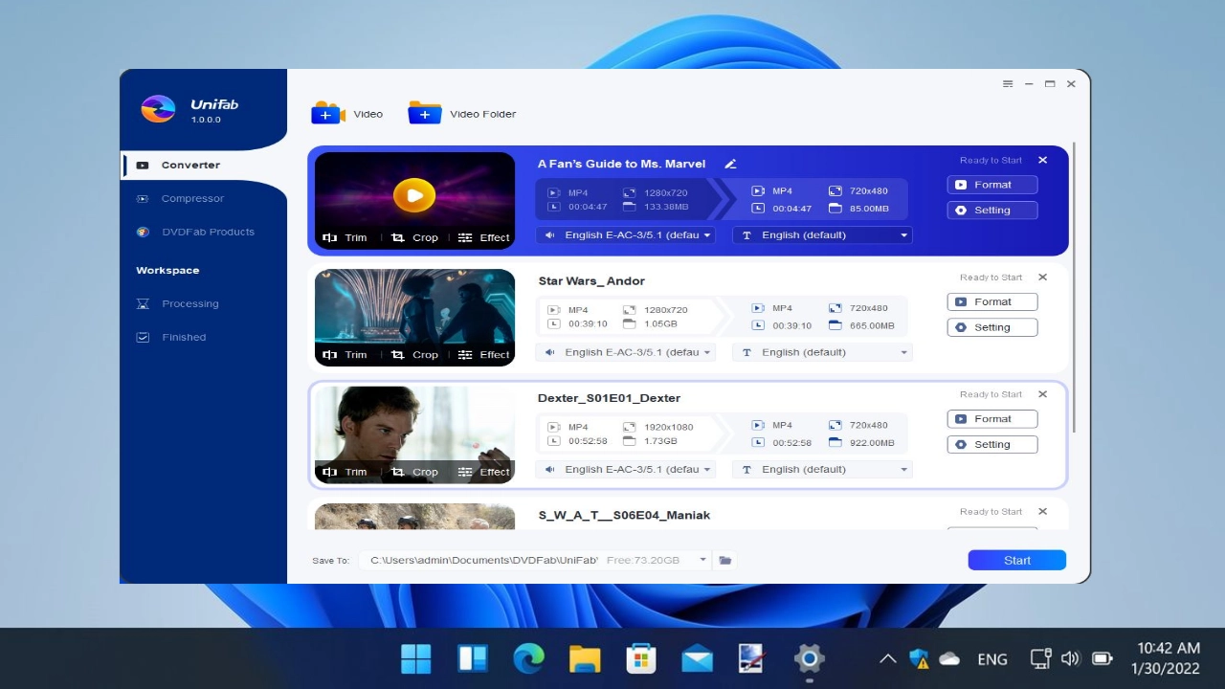Viewport: 1225px width, 689px height.
Task: Expand the Save To path dropdown
Action: [702, 560]
